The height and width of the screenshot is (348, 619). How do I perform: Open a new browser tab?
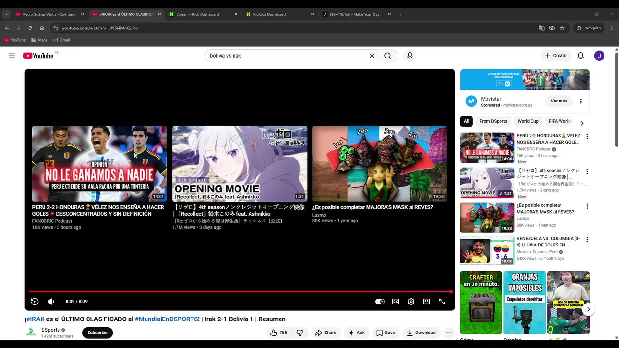pos(401,14)
